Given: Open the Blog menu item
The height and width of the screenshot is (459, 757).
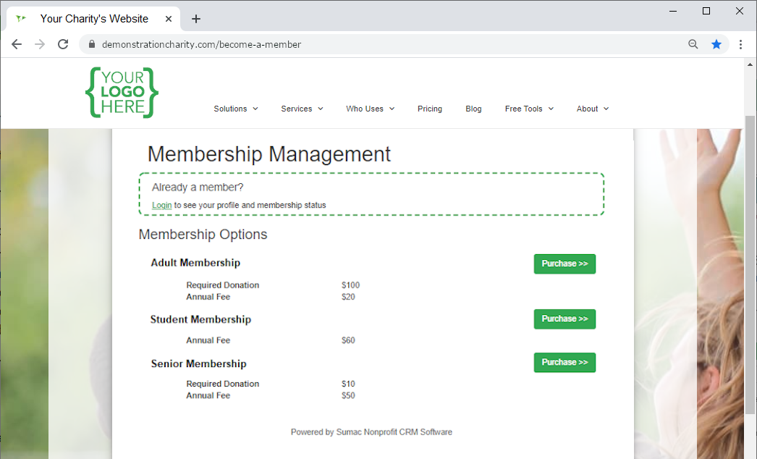Looking at the screenshot, I should (x=473, y=109).
